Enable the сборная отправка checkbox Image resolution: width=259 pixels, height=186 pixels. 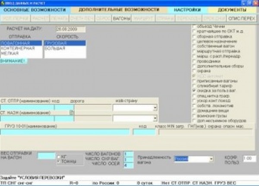pos(194,36)
